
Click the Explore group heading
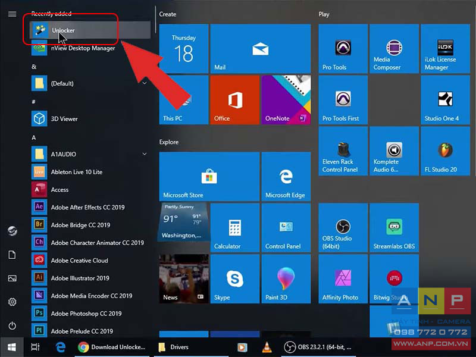169,142
